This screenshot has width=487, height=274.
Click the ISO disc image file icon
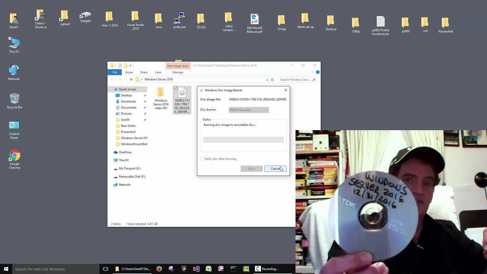pyautogui.click(x=182, y=100)
